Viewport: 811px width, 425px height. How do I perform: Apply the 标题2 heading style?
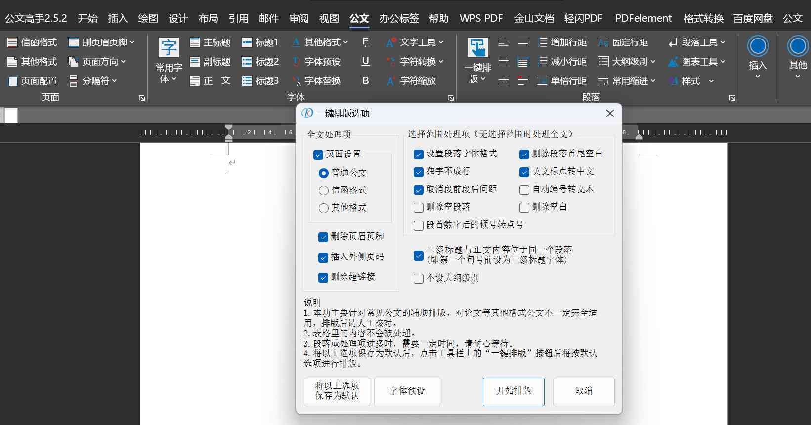coord(260,62)
